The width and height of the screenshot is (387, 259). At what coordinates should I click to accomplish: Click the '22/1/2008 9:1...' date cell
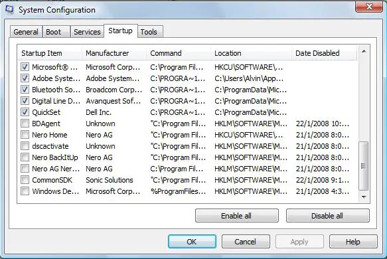click(323, 180)
